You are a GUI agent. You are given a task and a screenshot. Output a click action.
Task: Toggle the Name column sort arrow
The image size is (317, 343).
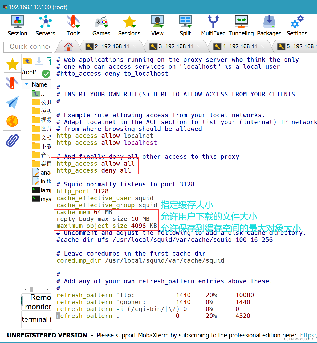(x=27, y=84)
